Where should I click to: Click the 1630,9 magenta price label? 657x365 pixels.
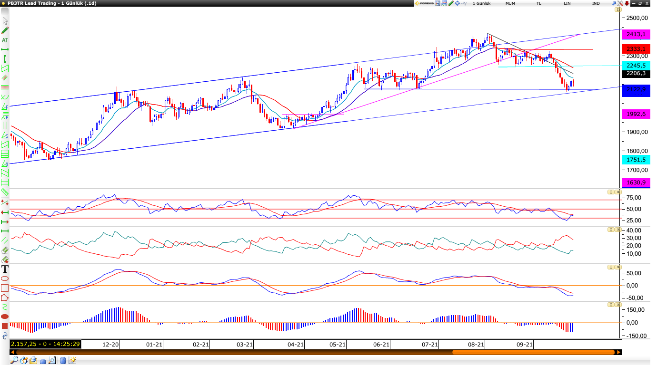(x=636, y=182)
